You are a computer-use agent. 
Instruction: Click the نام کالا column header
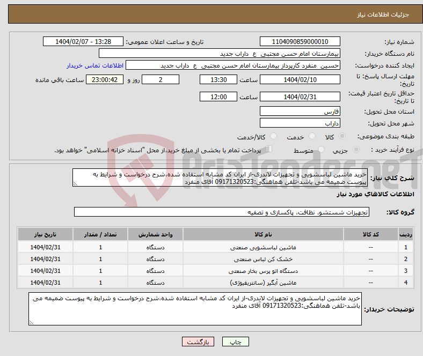tap(262, 235)
